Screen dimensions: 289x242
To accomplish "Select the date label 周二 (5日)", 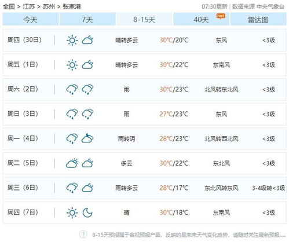I will point(23,163).
